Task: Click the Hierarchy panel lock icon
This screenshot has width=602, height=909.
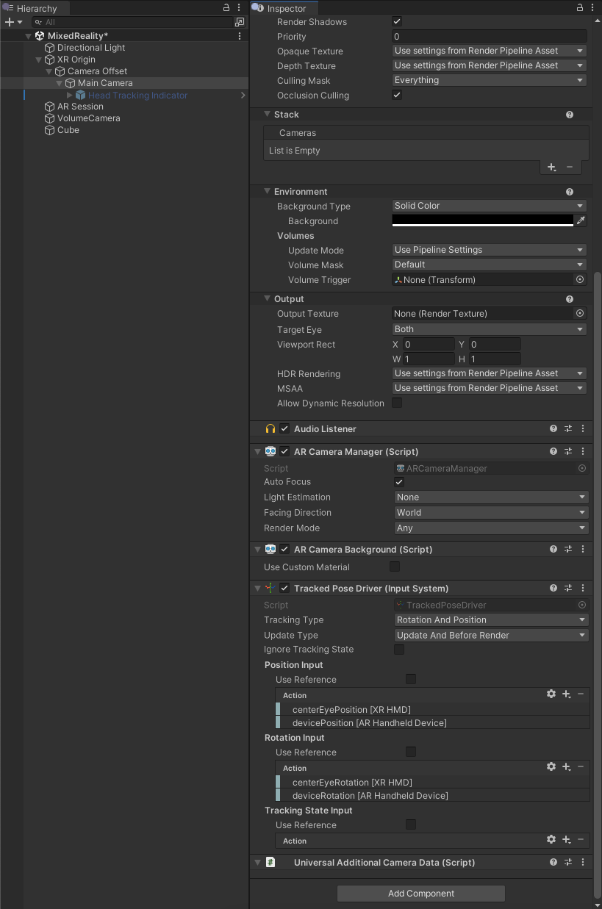Action: pos(226,7)
